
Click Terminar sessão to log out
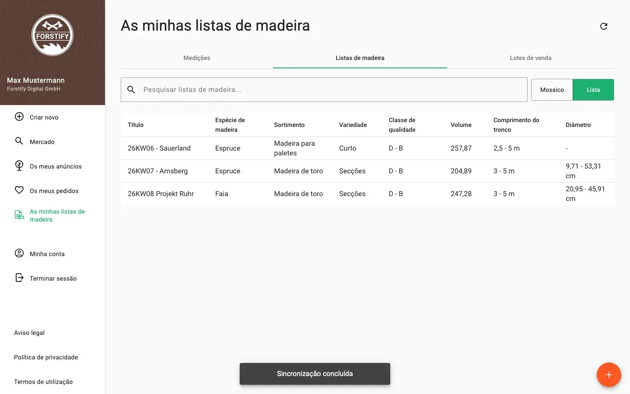pyautogui.click(x=52, y=278)
